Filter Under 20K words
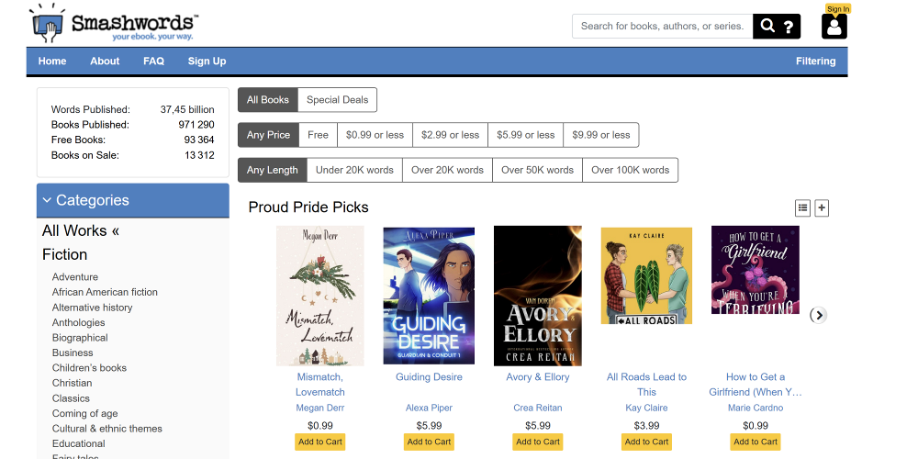 point(354,170)
